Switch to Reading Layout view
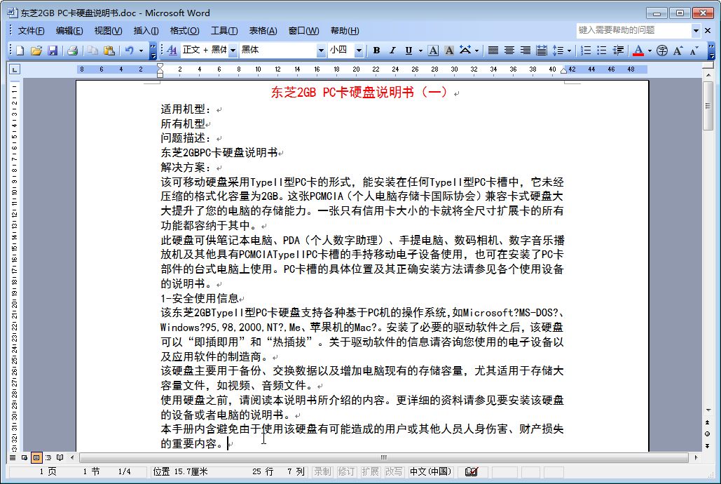Screen dimensions: 721x484 coord(60,458)
